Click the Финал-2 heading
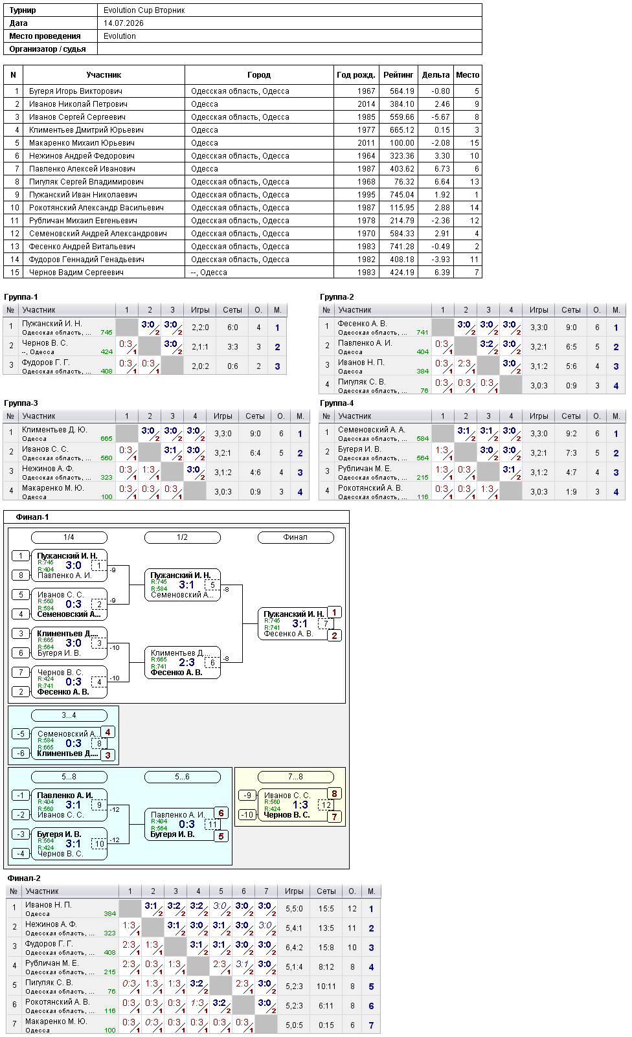 coord(24,878)
